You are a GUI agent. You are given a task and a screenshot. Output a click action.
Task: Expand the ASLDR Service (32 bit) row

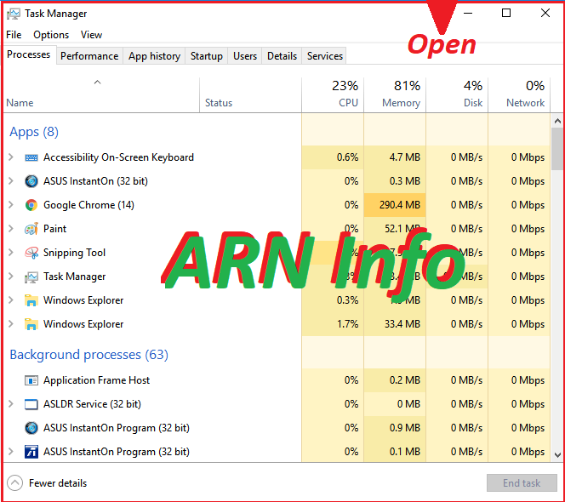(11, 404)
